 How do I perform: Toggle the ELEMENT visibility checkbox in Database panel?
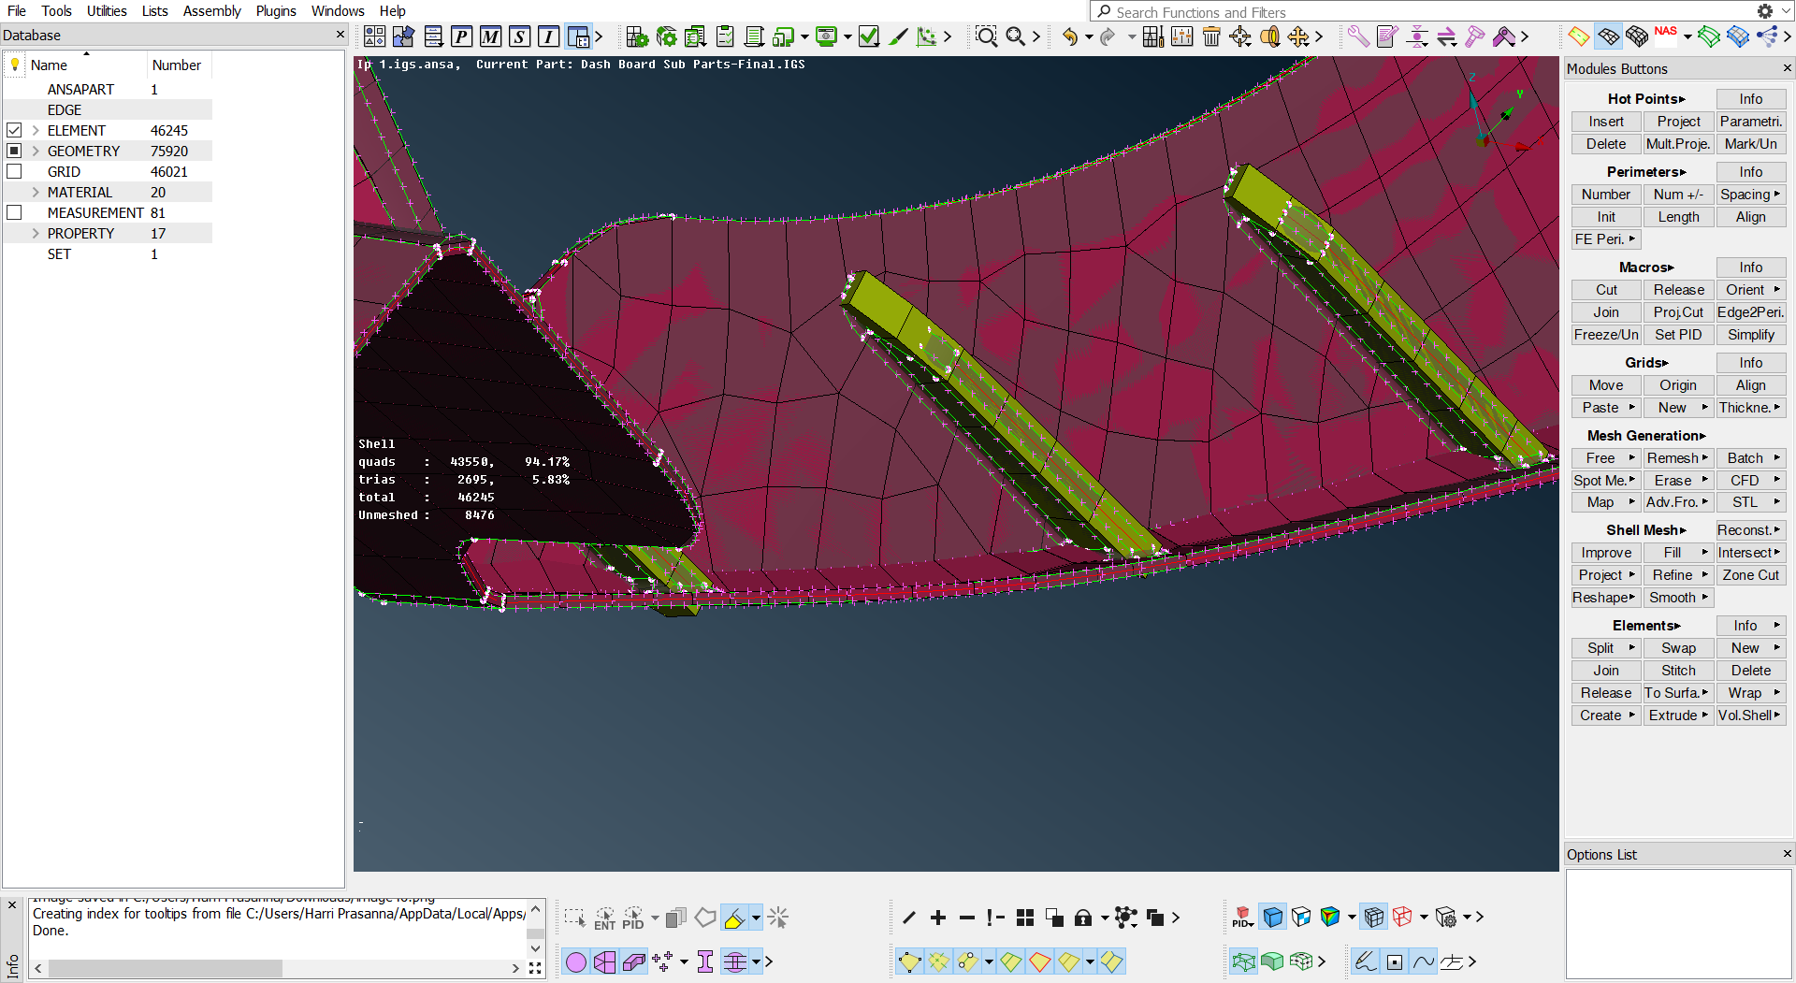point(14,130)
